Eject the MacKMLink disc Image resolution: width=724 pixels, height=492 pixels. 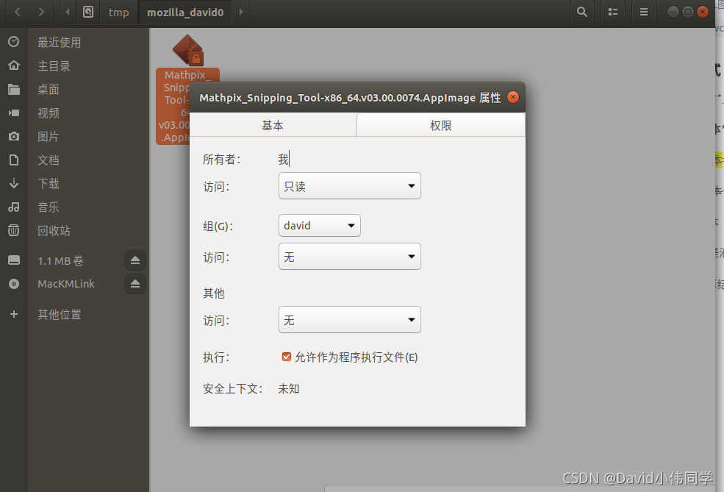(135, 284)
